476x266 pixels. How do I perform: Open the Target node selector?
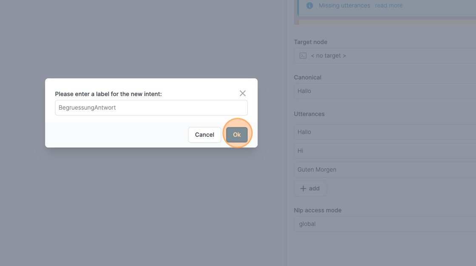[x=385, y=56]
